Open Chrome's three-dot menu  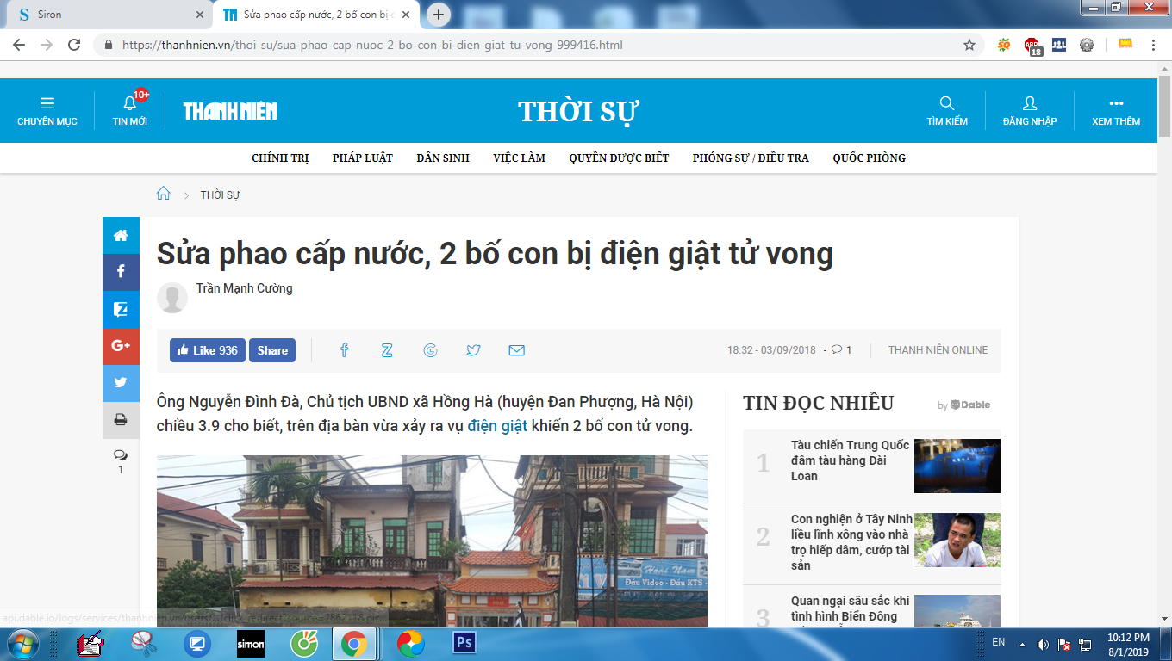(x=1153, y=45)
